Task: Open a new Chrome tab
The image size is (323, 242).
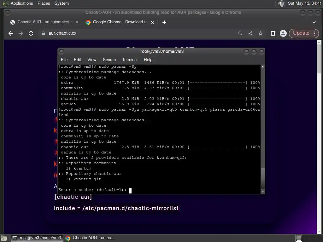Action: coord(164,22)
